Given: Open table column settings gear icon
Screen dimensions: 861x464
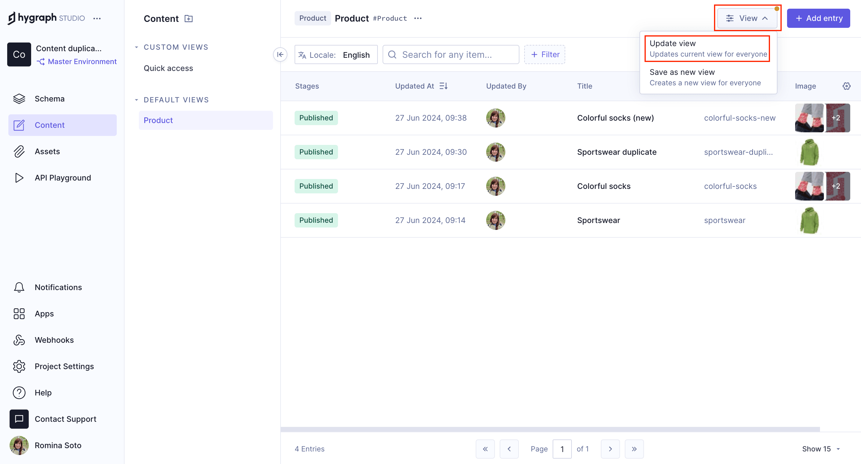Looking at the screenshot, I should coord(846,86).
